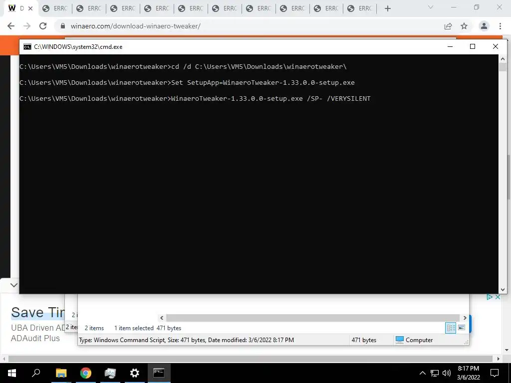Image resolution: width=511 pixels, height=383 pixels.
Task: Click the Explorer horizontal scrollbar thumb
Action: 312,318
